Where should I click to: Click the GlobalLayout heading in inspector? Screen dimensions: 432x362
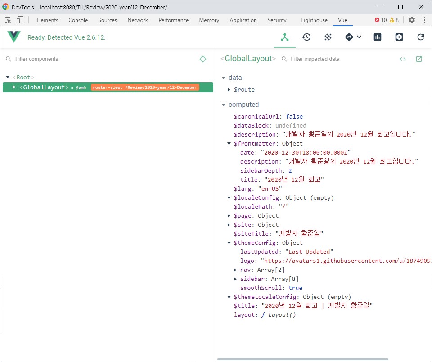coord(248,59)
